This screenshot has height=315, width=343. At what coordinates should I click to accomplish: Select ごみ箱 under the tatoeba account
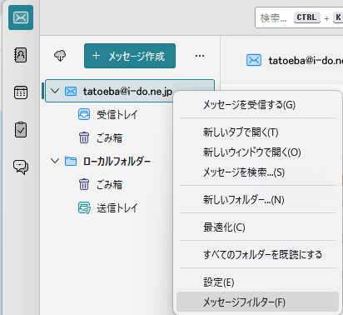pos(109,137)
